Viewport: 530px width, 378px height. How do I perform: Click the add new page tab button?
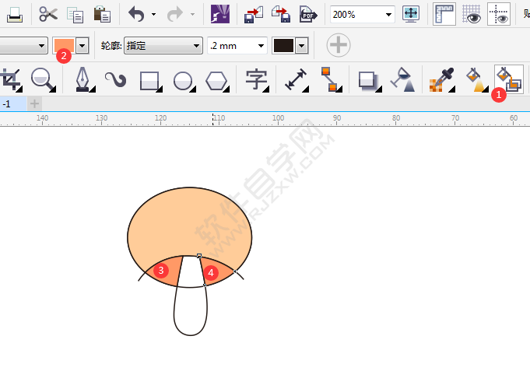coord(33,103)
